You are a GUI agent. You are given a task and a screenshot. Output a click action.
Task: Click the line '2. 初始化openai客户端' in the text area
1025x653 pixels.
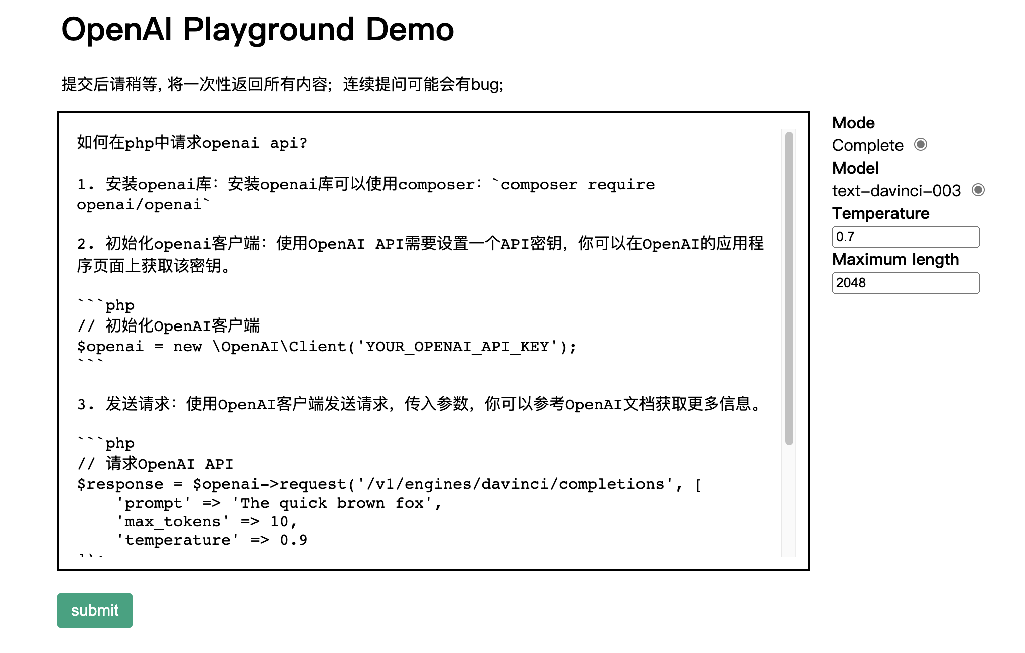click(x=421, y=244)
